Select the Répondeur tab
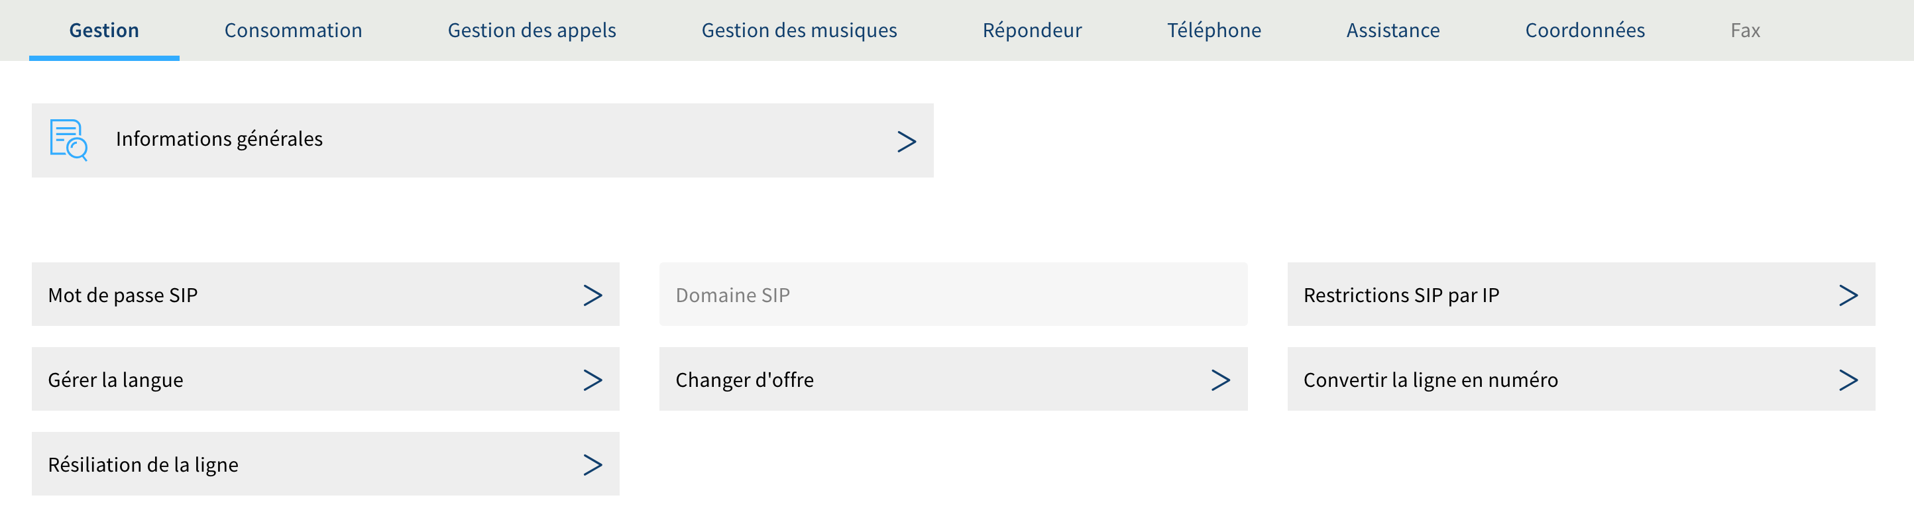This screenshot has height=526, width=1914. (1031, 30)
